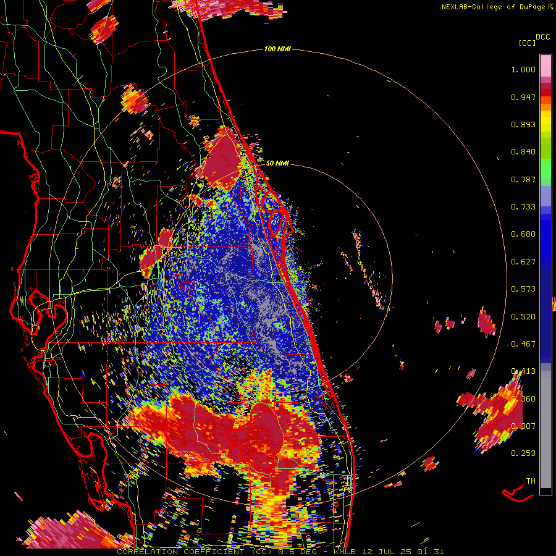This screenshot has width=556, height=556.
Task: Select the 0.733 scale value
Action: [x=523, y=207]
